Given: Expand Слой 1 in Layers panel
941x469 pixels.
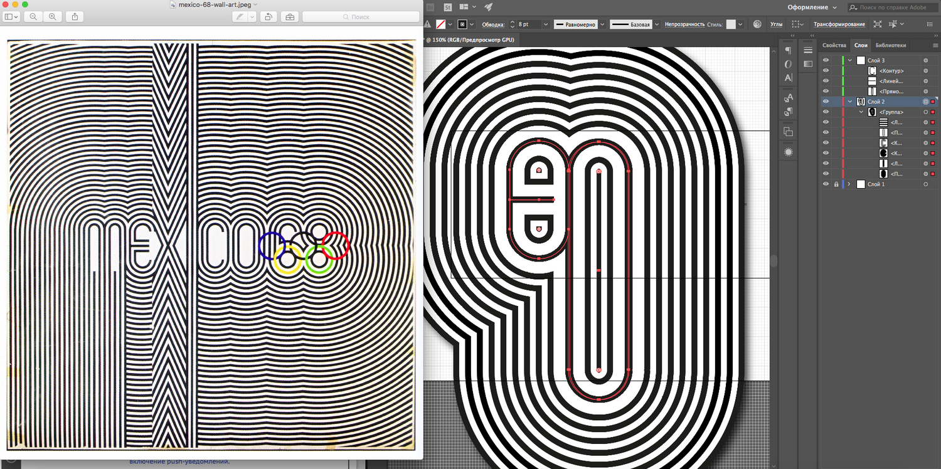Looking at the screenshot, I should (x=850, y=184).
